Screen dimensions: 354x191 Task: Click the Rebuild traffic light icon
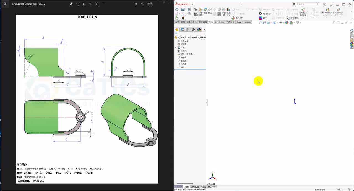click(183, 18)
